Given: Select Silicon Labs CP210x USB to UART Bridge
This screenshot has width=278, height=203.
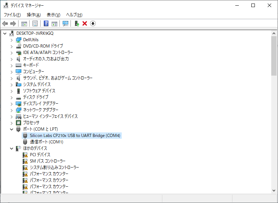Looking at the screenshot, I should coord(75,136).
